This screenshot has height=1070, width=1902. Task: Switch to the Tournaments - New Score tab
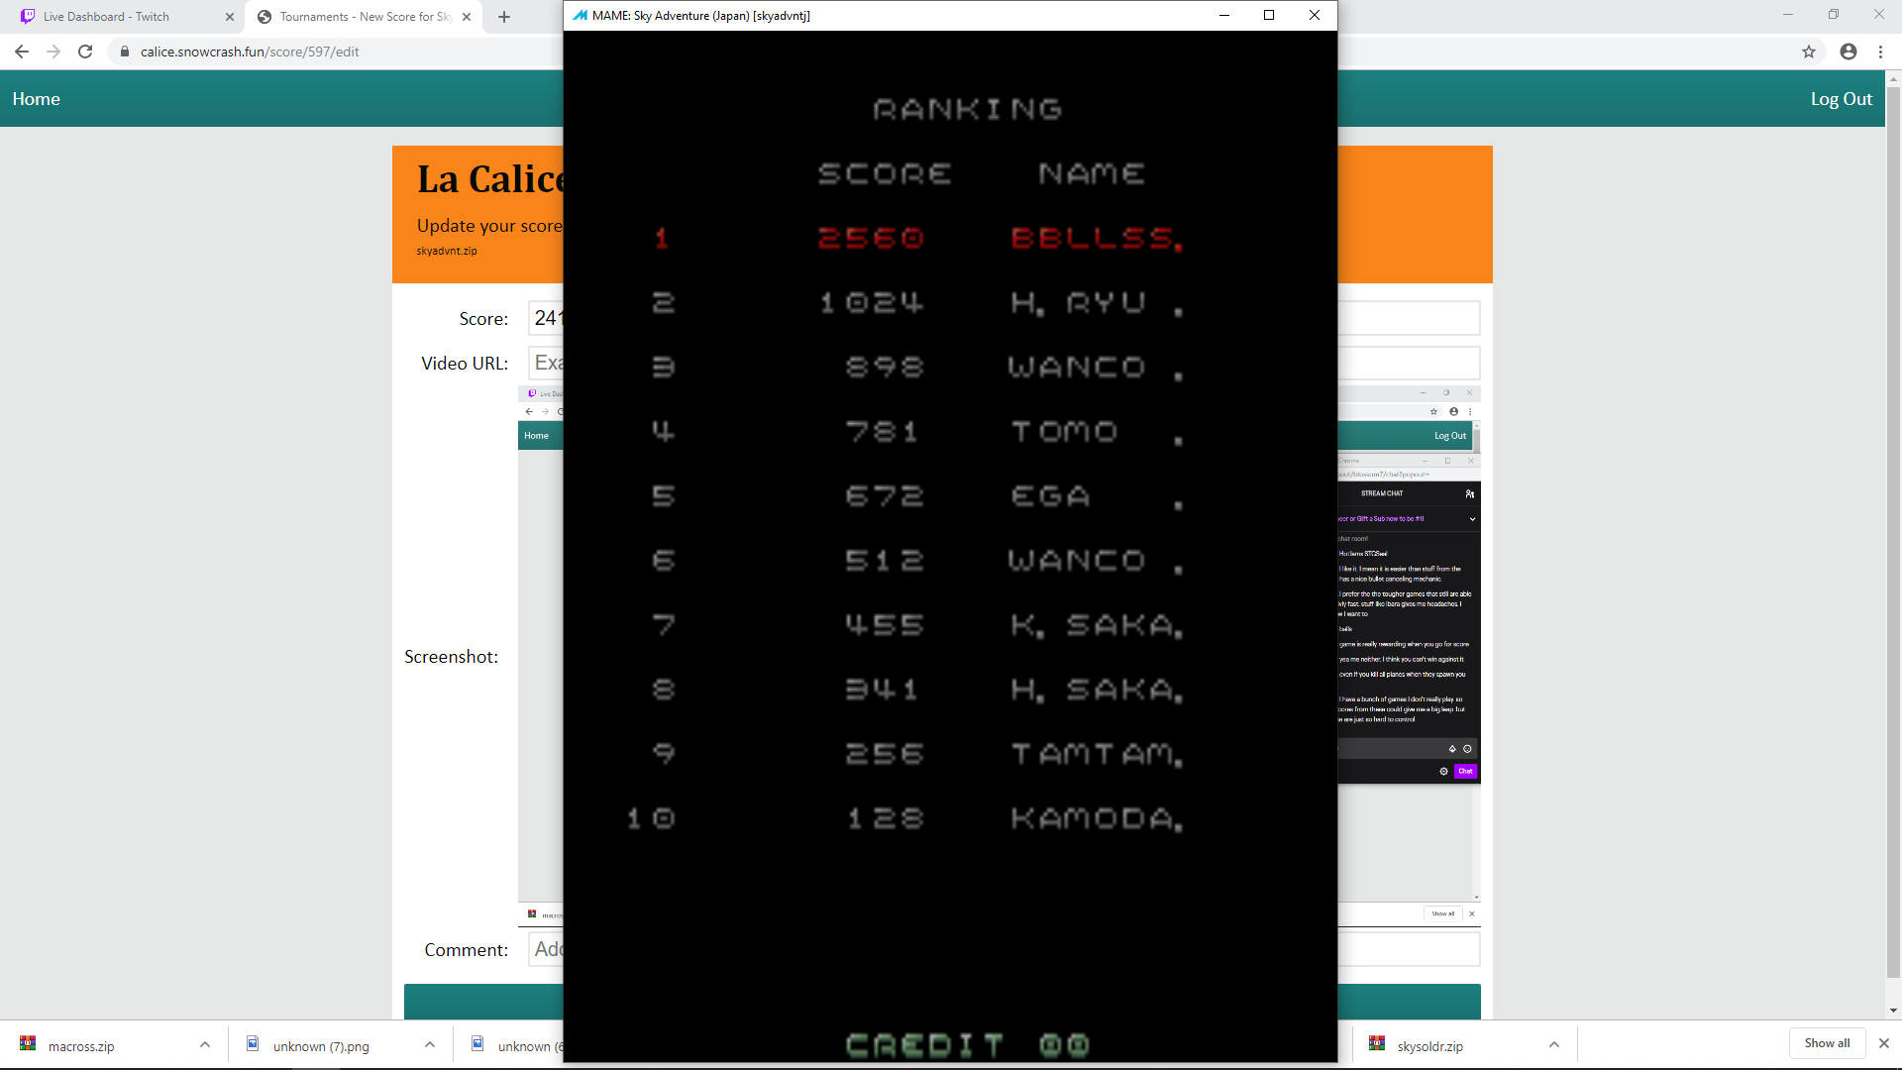[x=365, y=17]
